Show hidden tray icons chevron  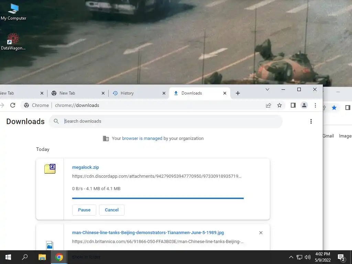click(291, 257)
